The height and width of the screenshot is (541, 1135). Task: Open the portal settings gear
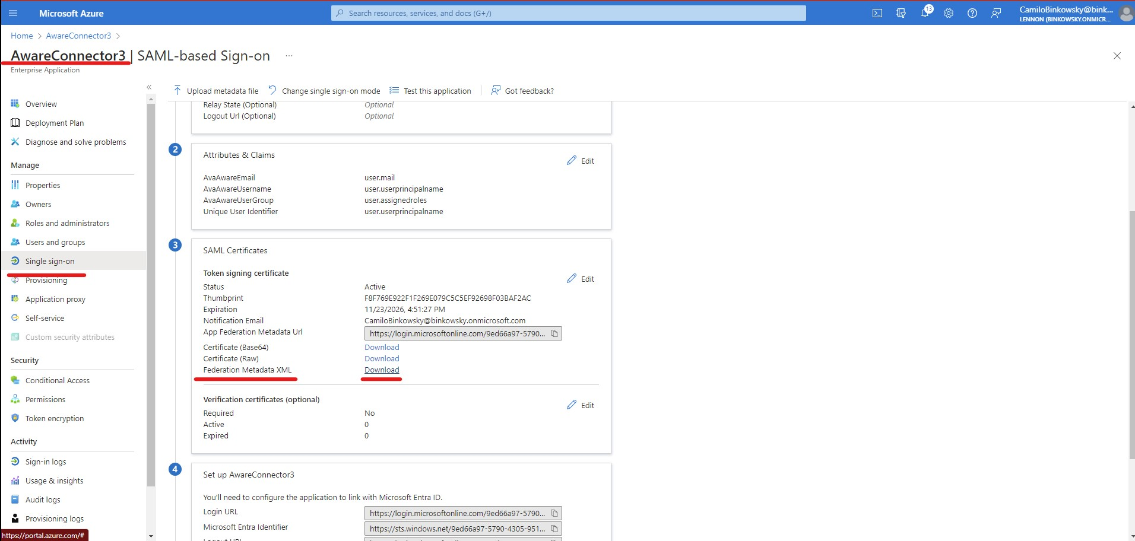949,12
